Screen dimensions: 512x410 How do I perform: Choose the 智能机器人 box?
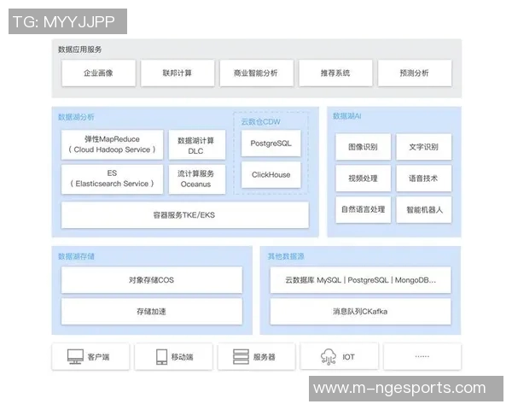coord(424,209)
